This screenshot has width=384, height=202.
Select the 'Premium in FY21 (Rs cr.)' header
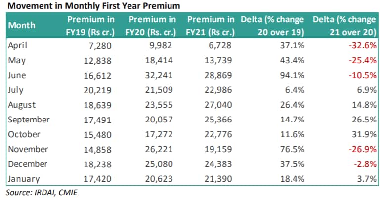point(211,25)
